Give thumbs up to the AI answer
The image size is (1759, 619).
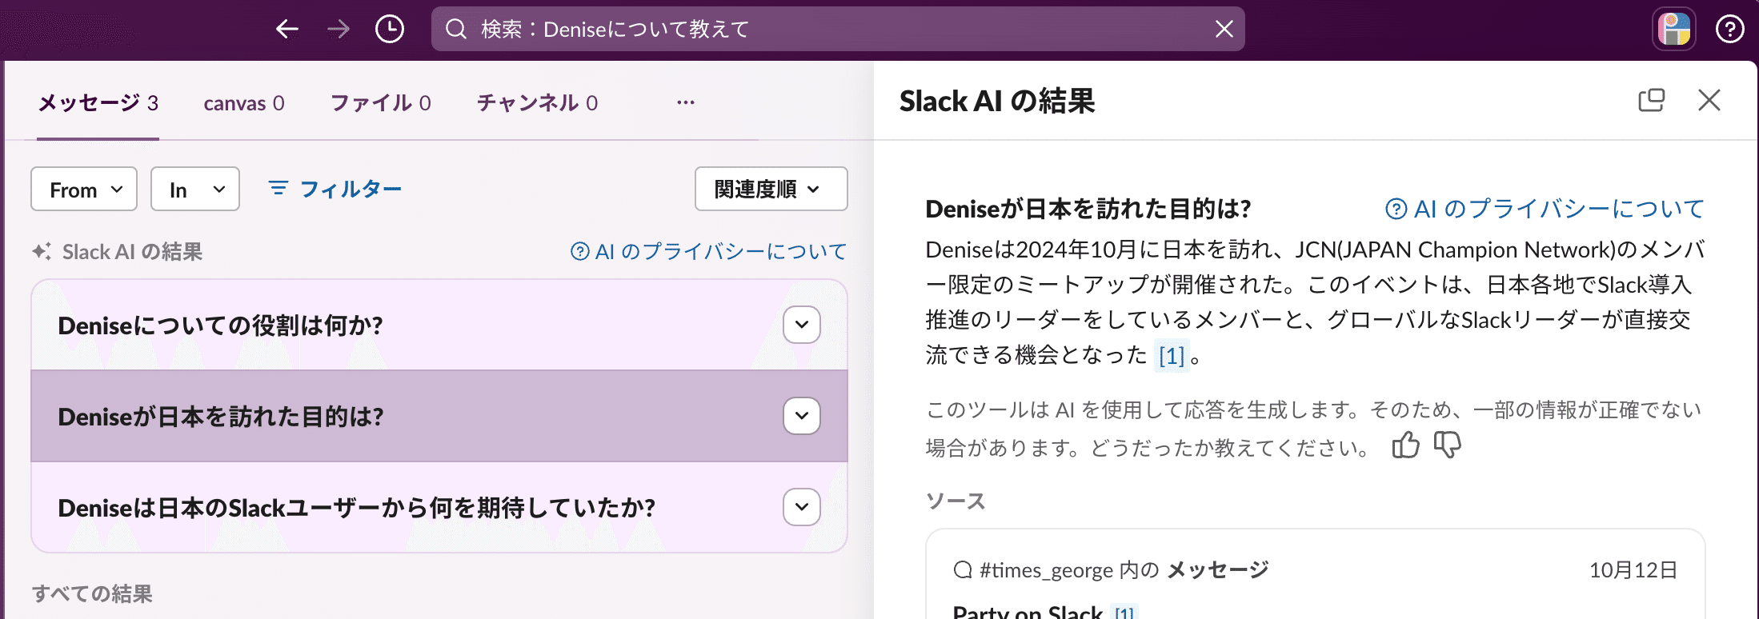(x=1406, y=445)
